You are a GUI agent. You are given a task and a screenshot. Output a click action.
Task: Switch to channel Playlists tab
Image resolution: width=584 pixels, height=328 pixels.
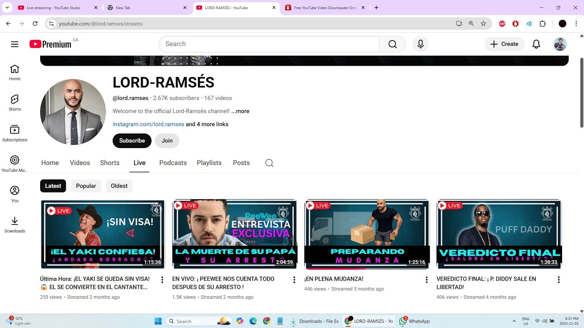[x=209, y=163]
